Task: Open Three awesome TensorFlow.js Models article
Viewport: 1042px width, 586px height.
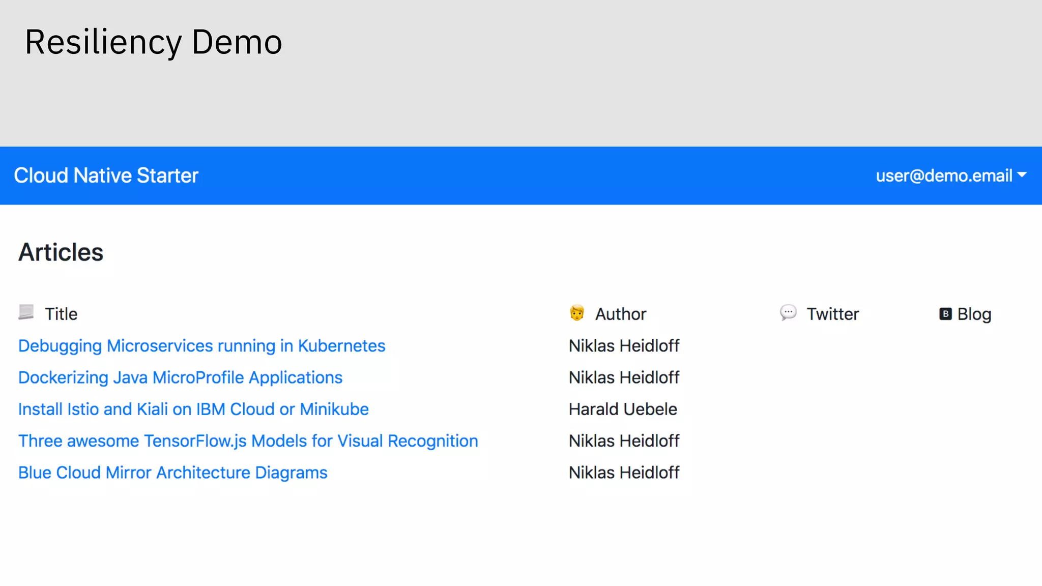Action: (248, 441)
